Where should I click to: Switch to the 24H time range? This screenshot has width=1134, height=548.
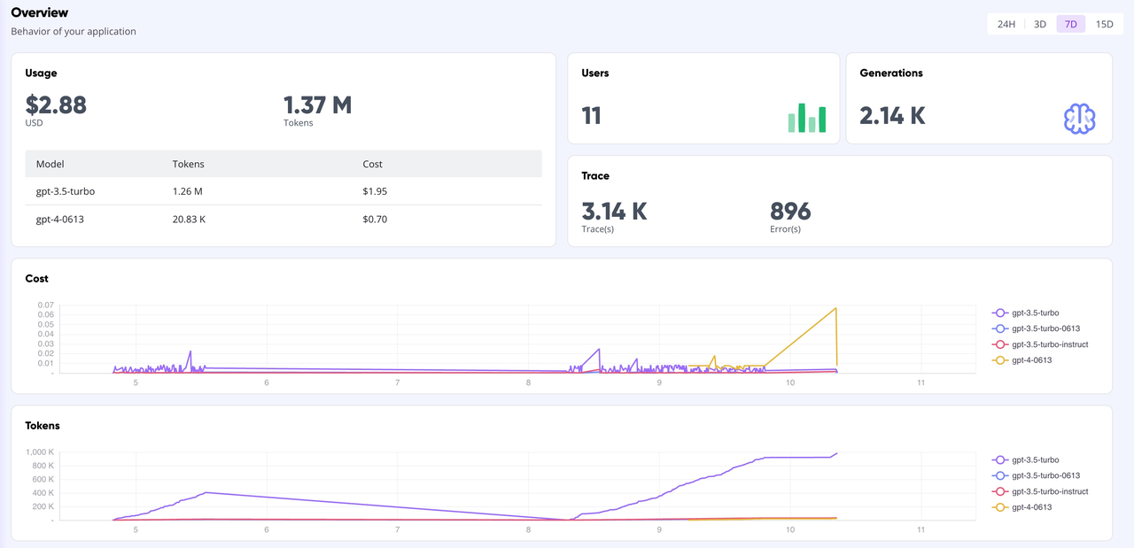click(x=1005, y=24)
